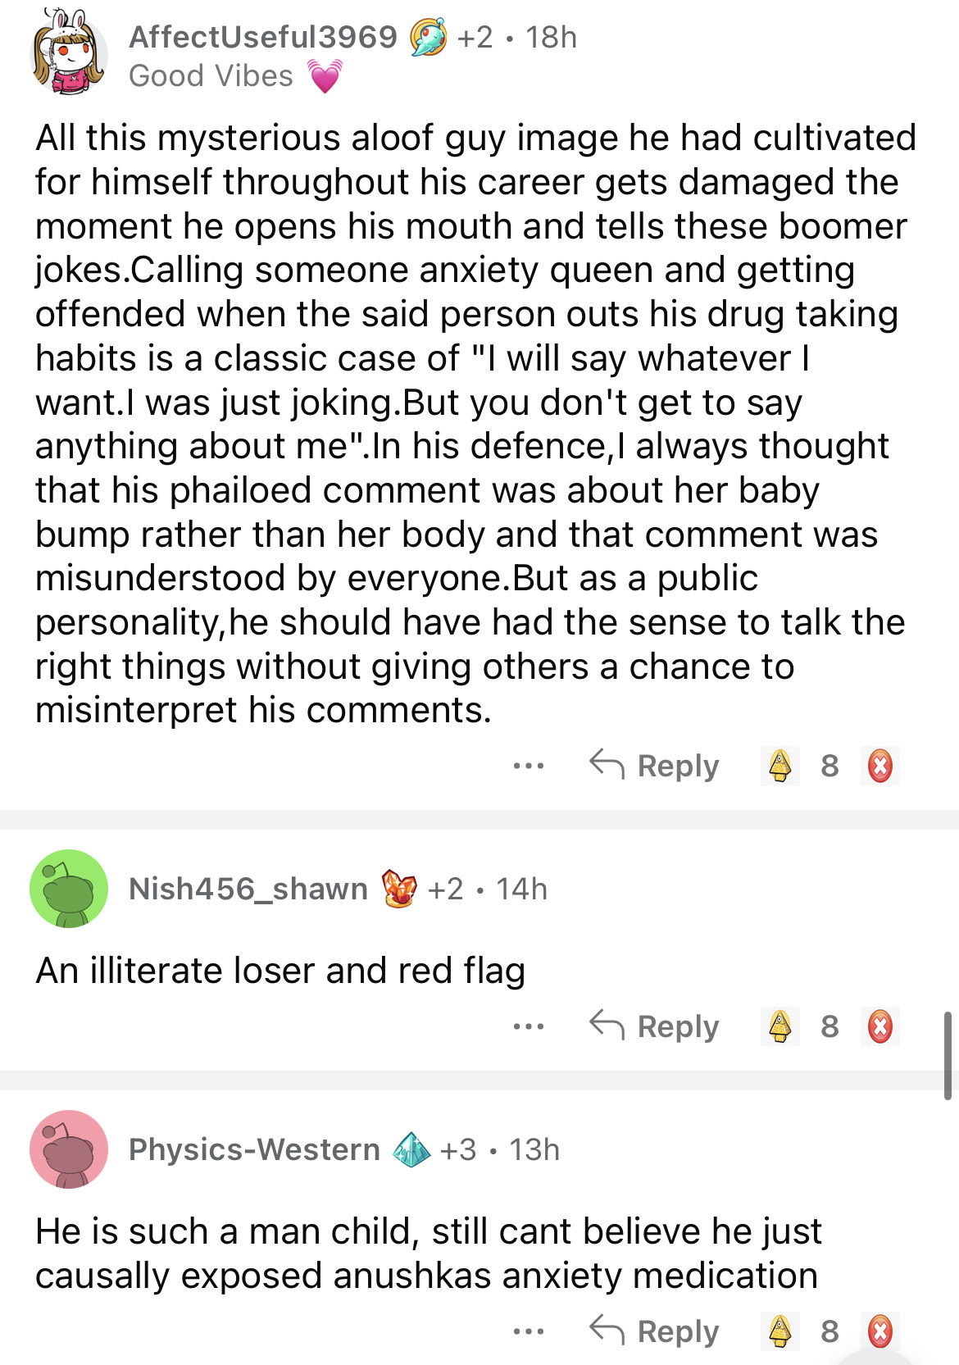
Task: Open the AffectUseful3969 username link
Action: [x=262, y=37]
